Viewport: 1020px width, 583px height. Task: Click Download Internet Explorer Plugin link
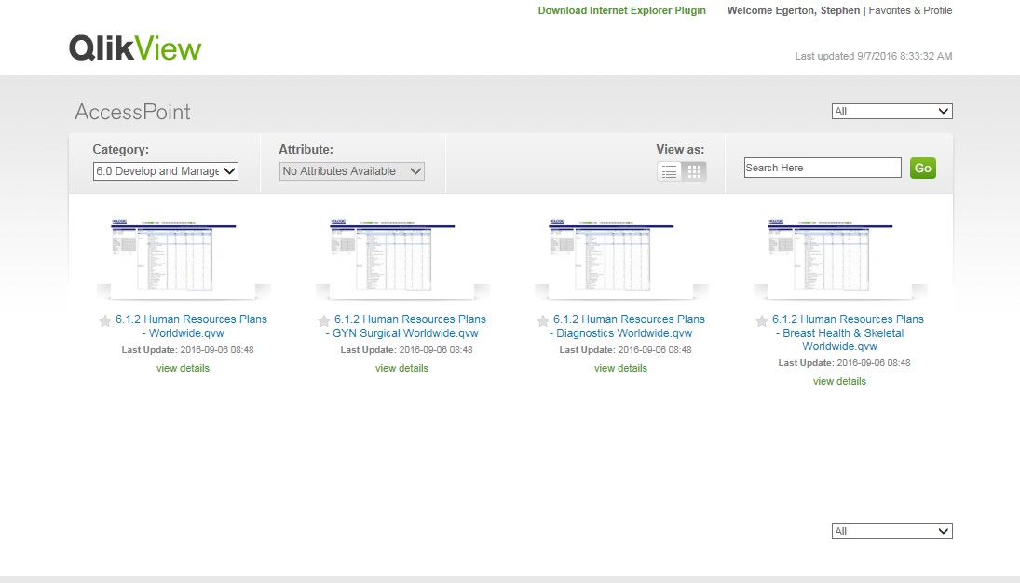pyautogui.click(x=622, y=10)
